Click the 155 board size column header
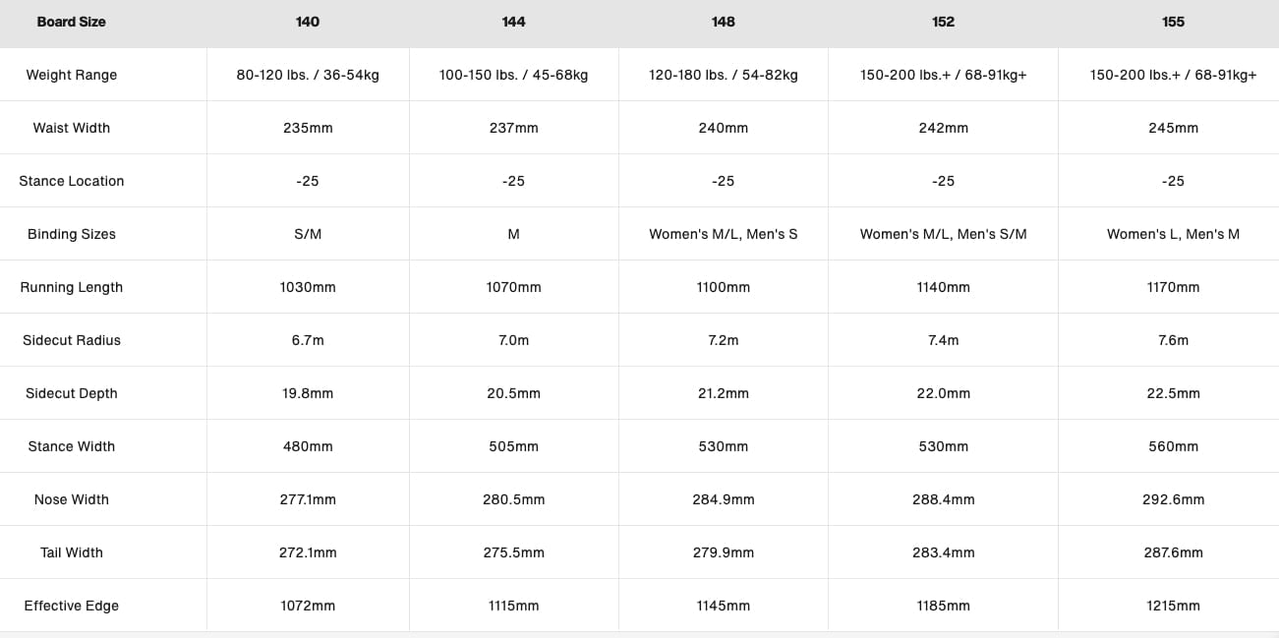This screenshot has width=1279, height=638. 1173,22
